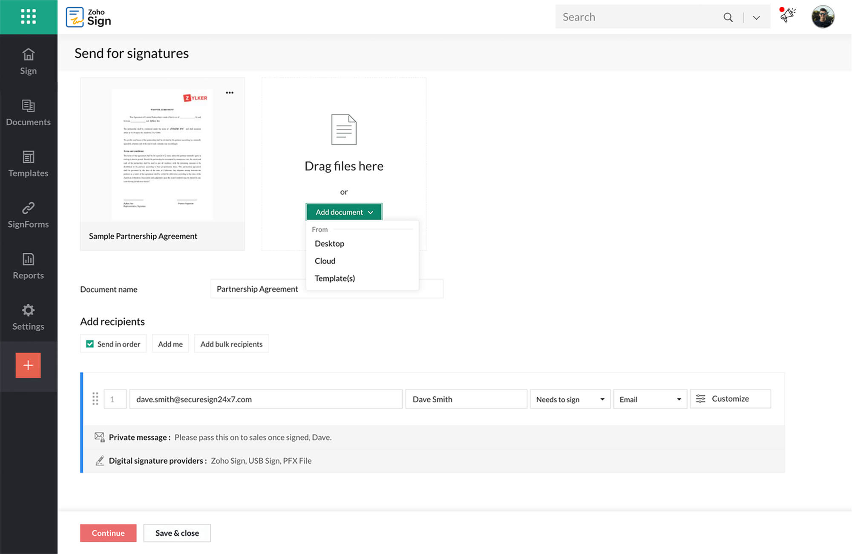Expand the Needs to sign dropdown
The height and width of the screenshot is (554, 852).
570,399
